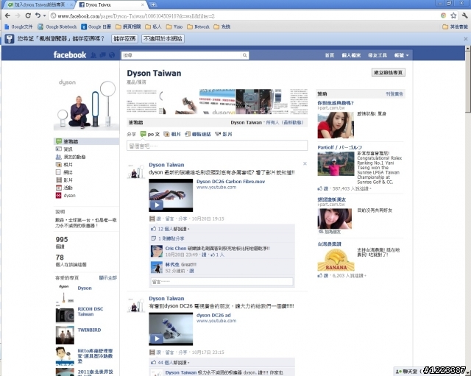The height and width of the screenshot is (376, 471).
Task: Select the Wall item in left sidebar
Action: (x=87, y=141)
